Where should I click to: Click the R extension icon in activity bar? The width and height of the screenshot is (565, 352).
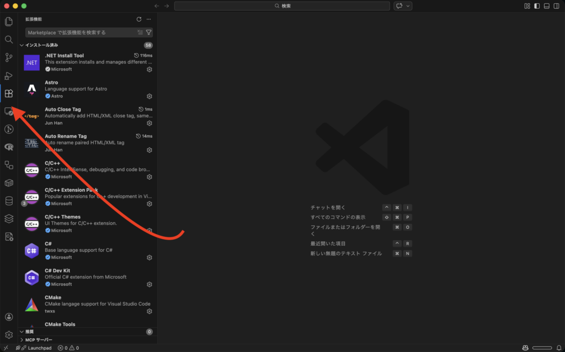8,147
